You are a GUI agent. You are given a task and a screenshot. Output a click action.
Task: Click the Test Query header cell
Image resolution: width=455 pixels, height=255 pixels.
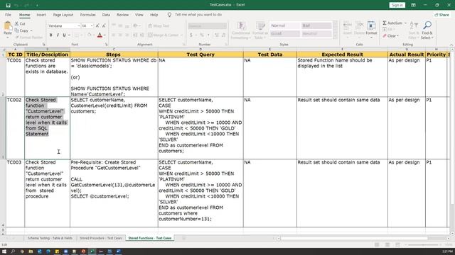(200, 55)
